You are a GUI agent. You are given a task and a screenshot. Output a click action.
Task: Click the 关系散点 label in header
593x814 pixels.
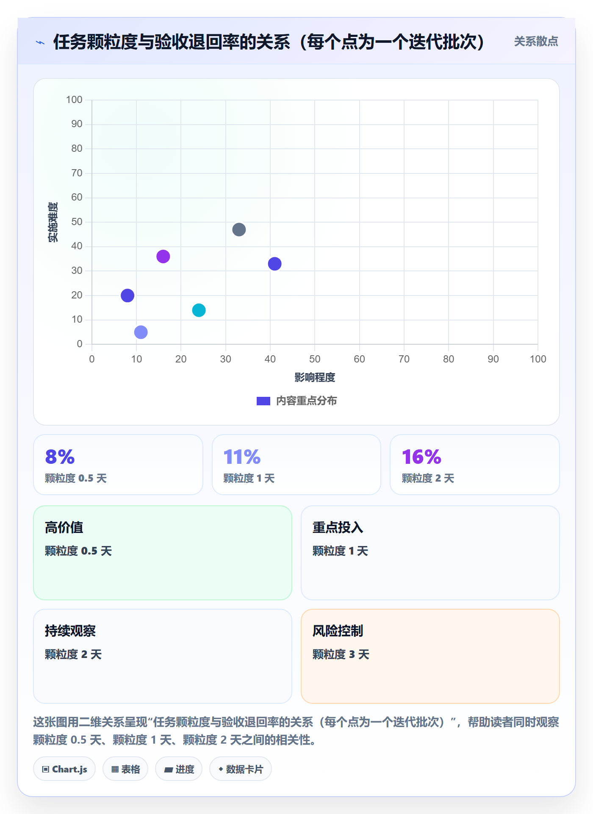(x=536, y=42)
